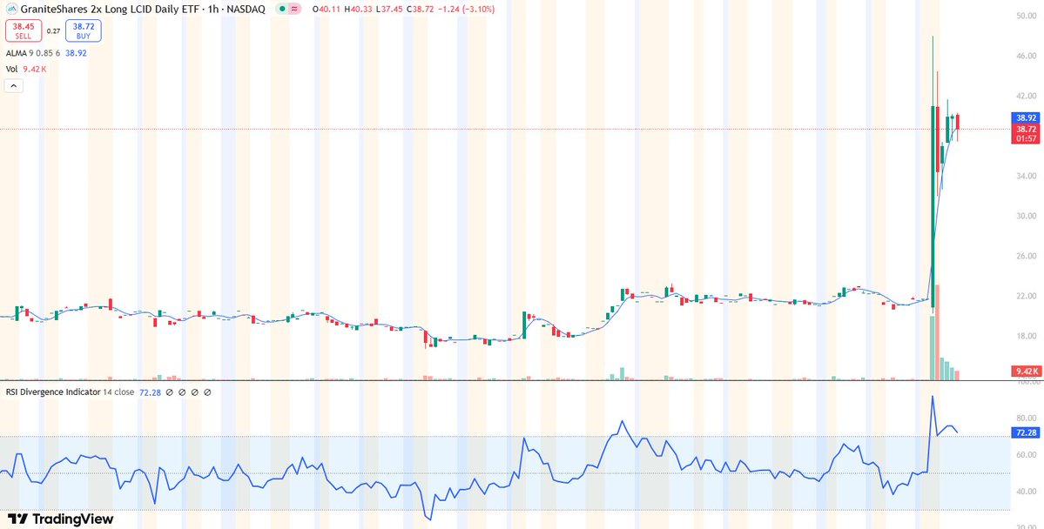Click the pink data-mode indicator icon
The height and width of the screenshot is (529, 1044).
pos(296,10)
